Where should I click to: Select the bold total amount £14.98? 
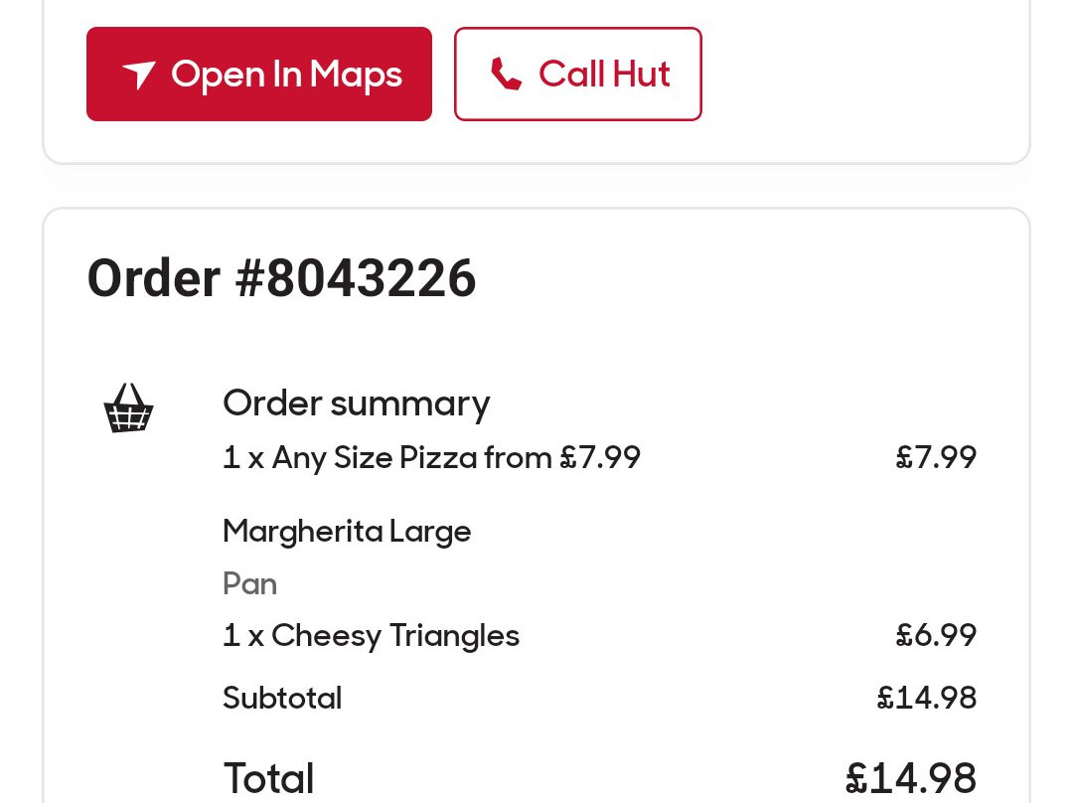910,778
